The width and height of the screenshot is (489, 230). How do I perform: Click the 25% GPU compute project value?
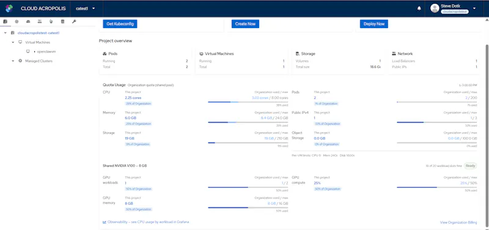317,183
